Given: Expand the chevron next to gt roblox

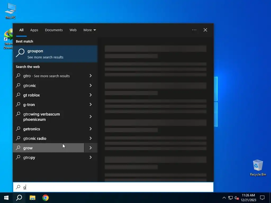Looking at the screenshot, I should point(91,95).
